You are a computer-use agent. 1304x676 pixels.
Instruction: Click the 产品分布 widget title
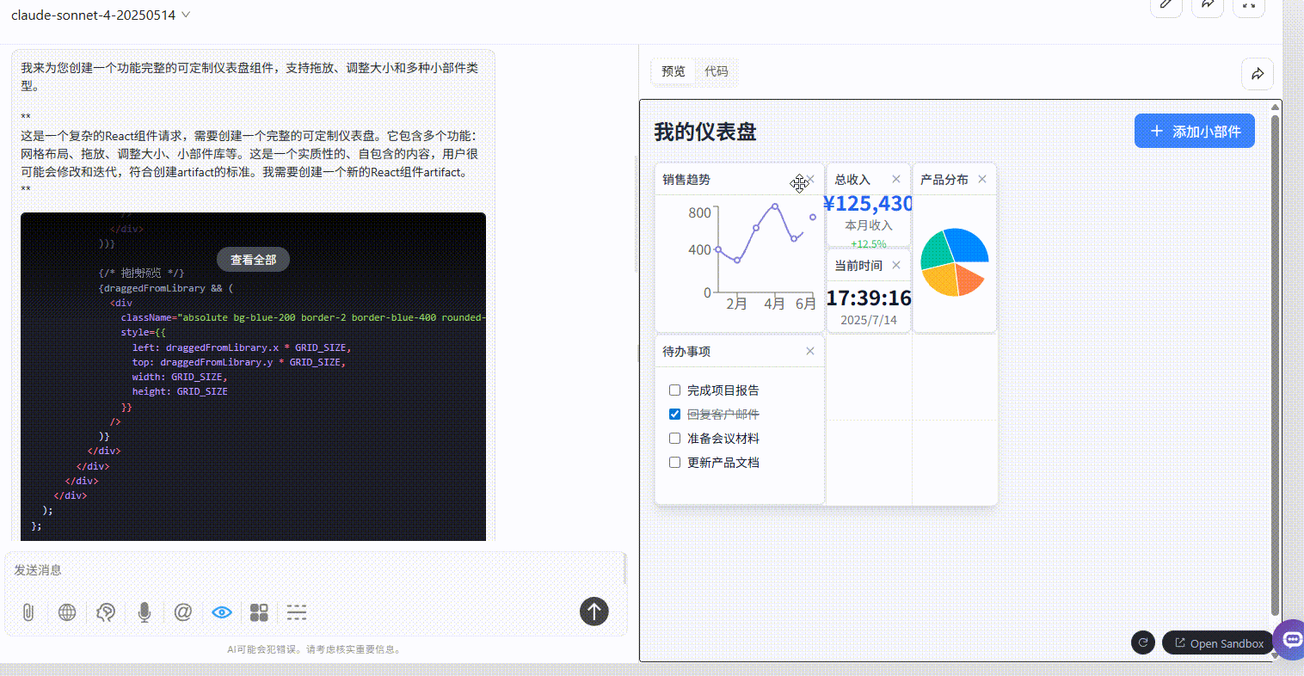click(x=944, y=179)
